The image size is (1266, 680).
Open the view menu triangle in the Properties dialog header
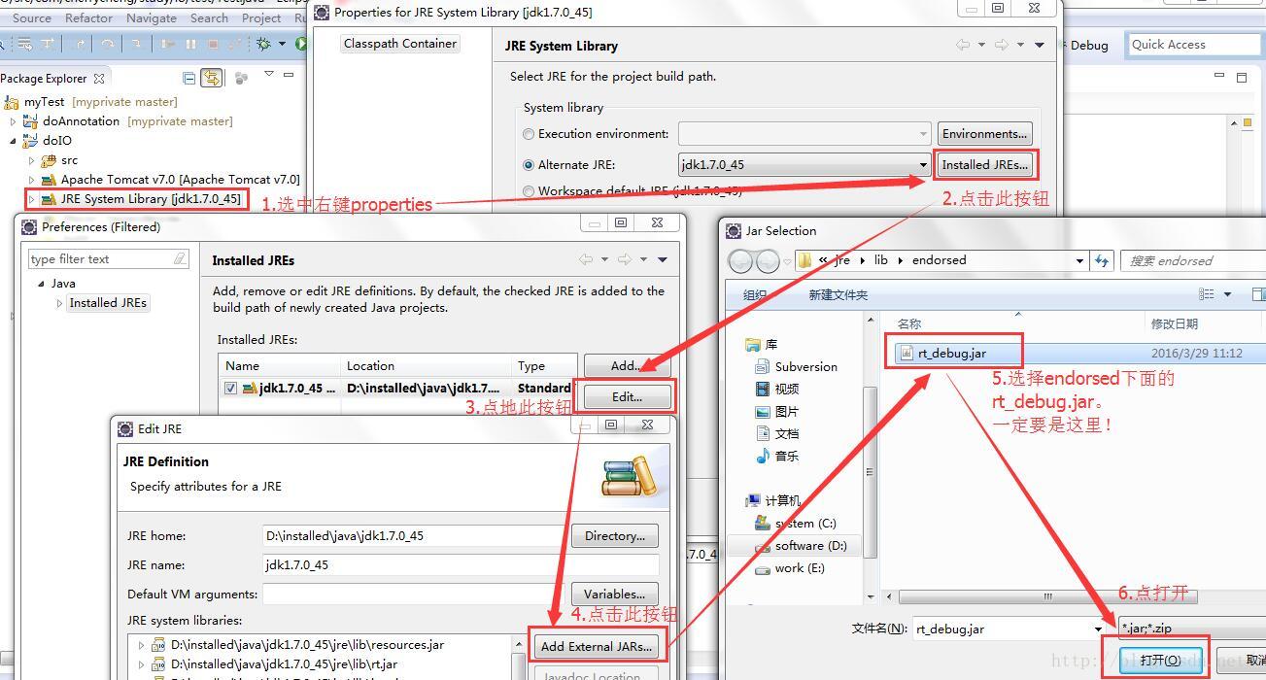pyautogui.click(x=1040, y=45)
